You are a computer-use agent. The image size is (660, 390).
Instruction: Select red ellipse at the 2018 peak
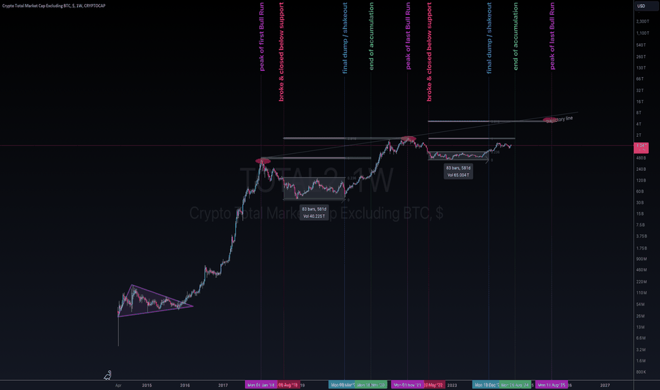pos(263,161)
